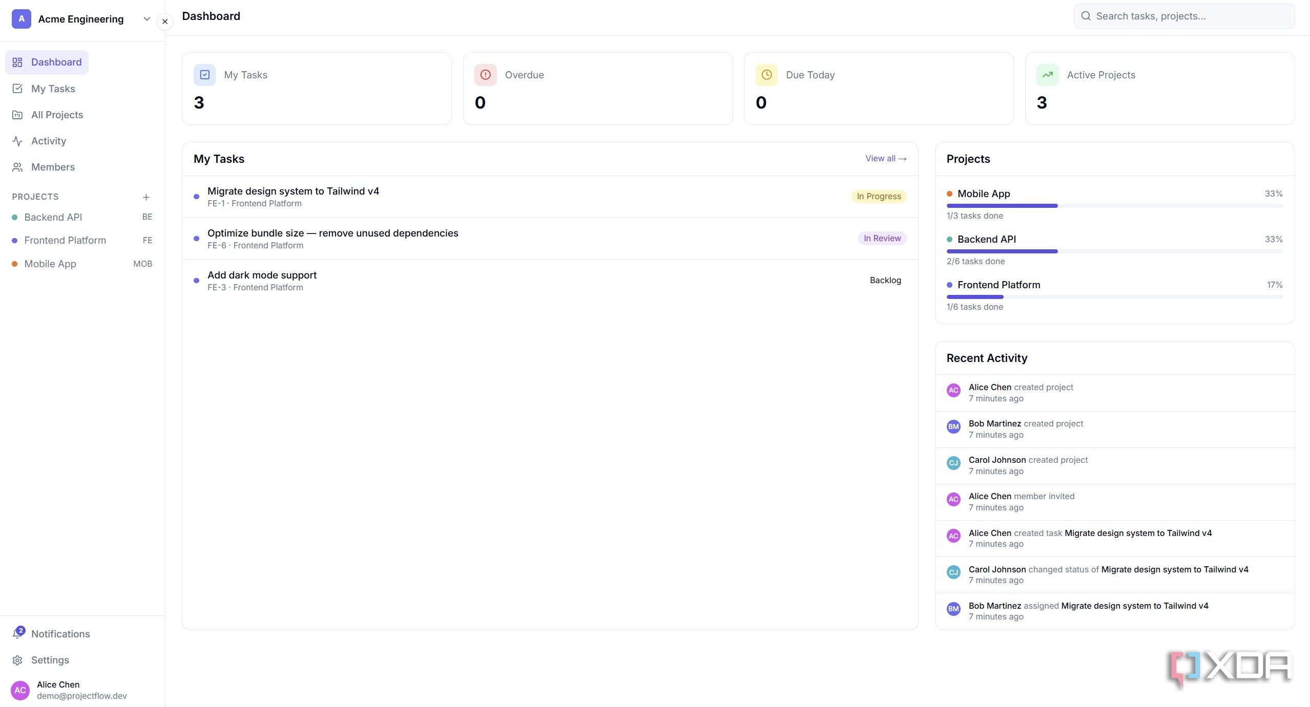Select Frontend Platform project in sidebar
Image resolution: width=1310 pixels, height=707 pixels.
click(x=82, y=240)
